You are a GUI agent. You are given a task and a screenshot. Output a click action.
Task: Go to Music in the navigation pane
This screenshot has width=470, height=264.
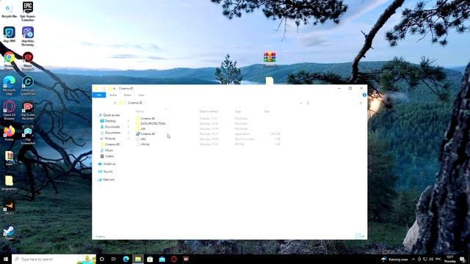pos(109,150)
